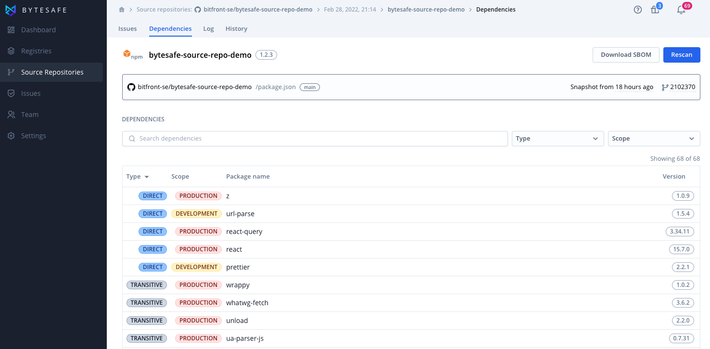Click the Rescan button
Viewport: 710px width, 349px height.
(682, 54)
